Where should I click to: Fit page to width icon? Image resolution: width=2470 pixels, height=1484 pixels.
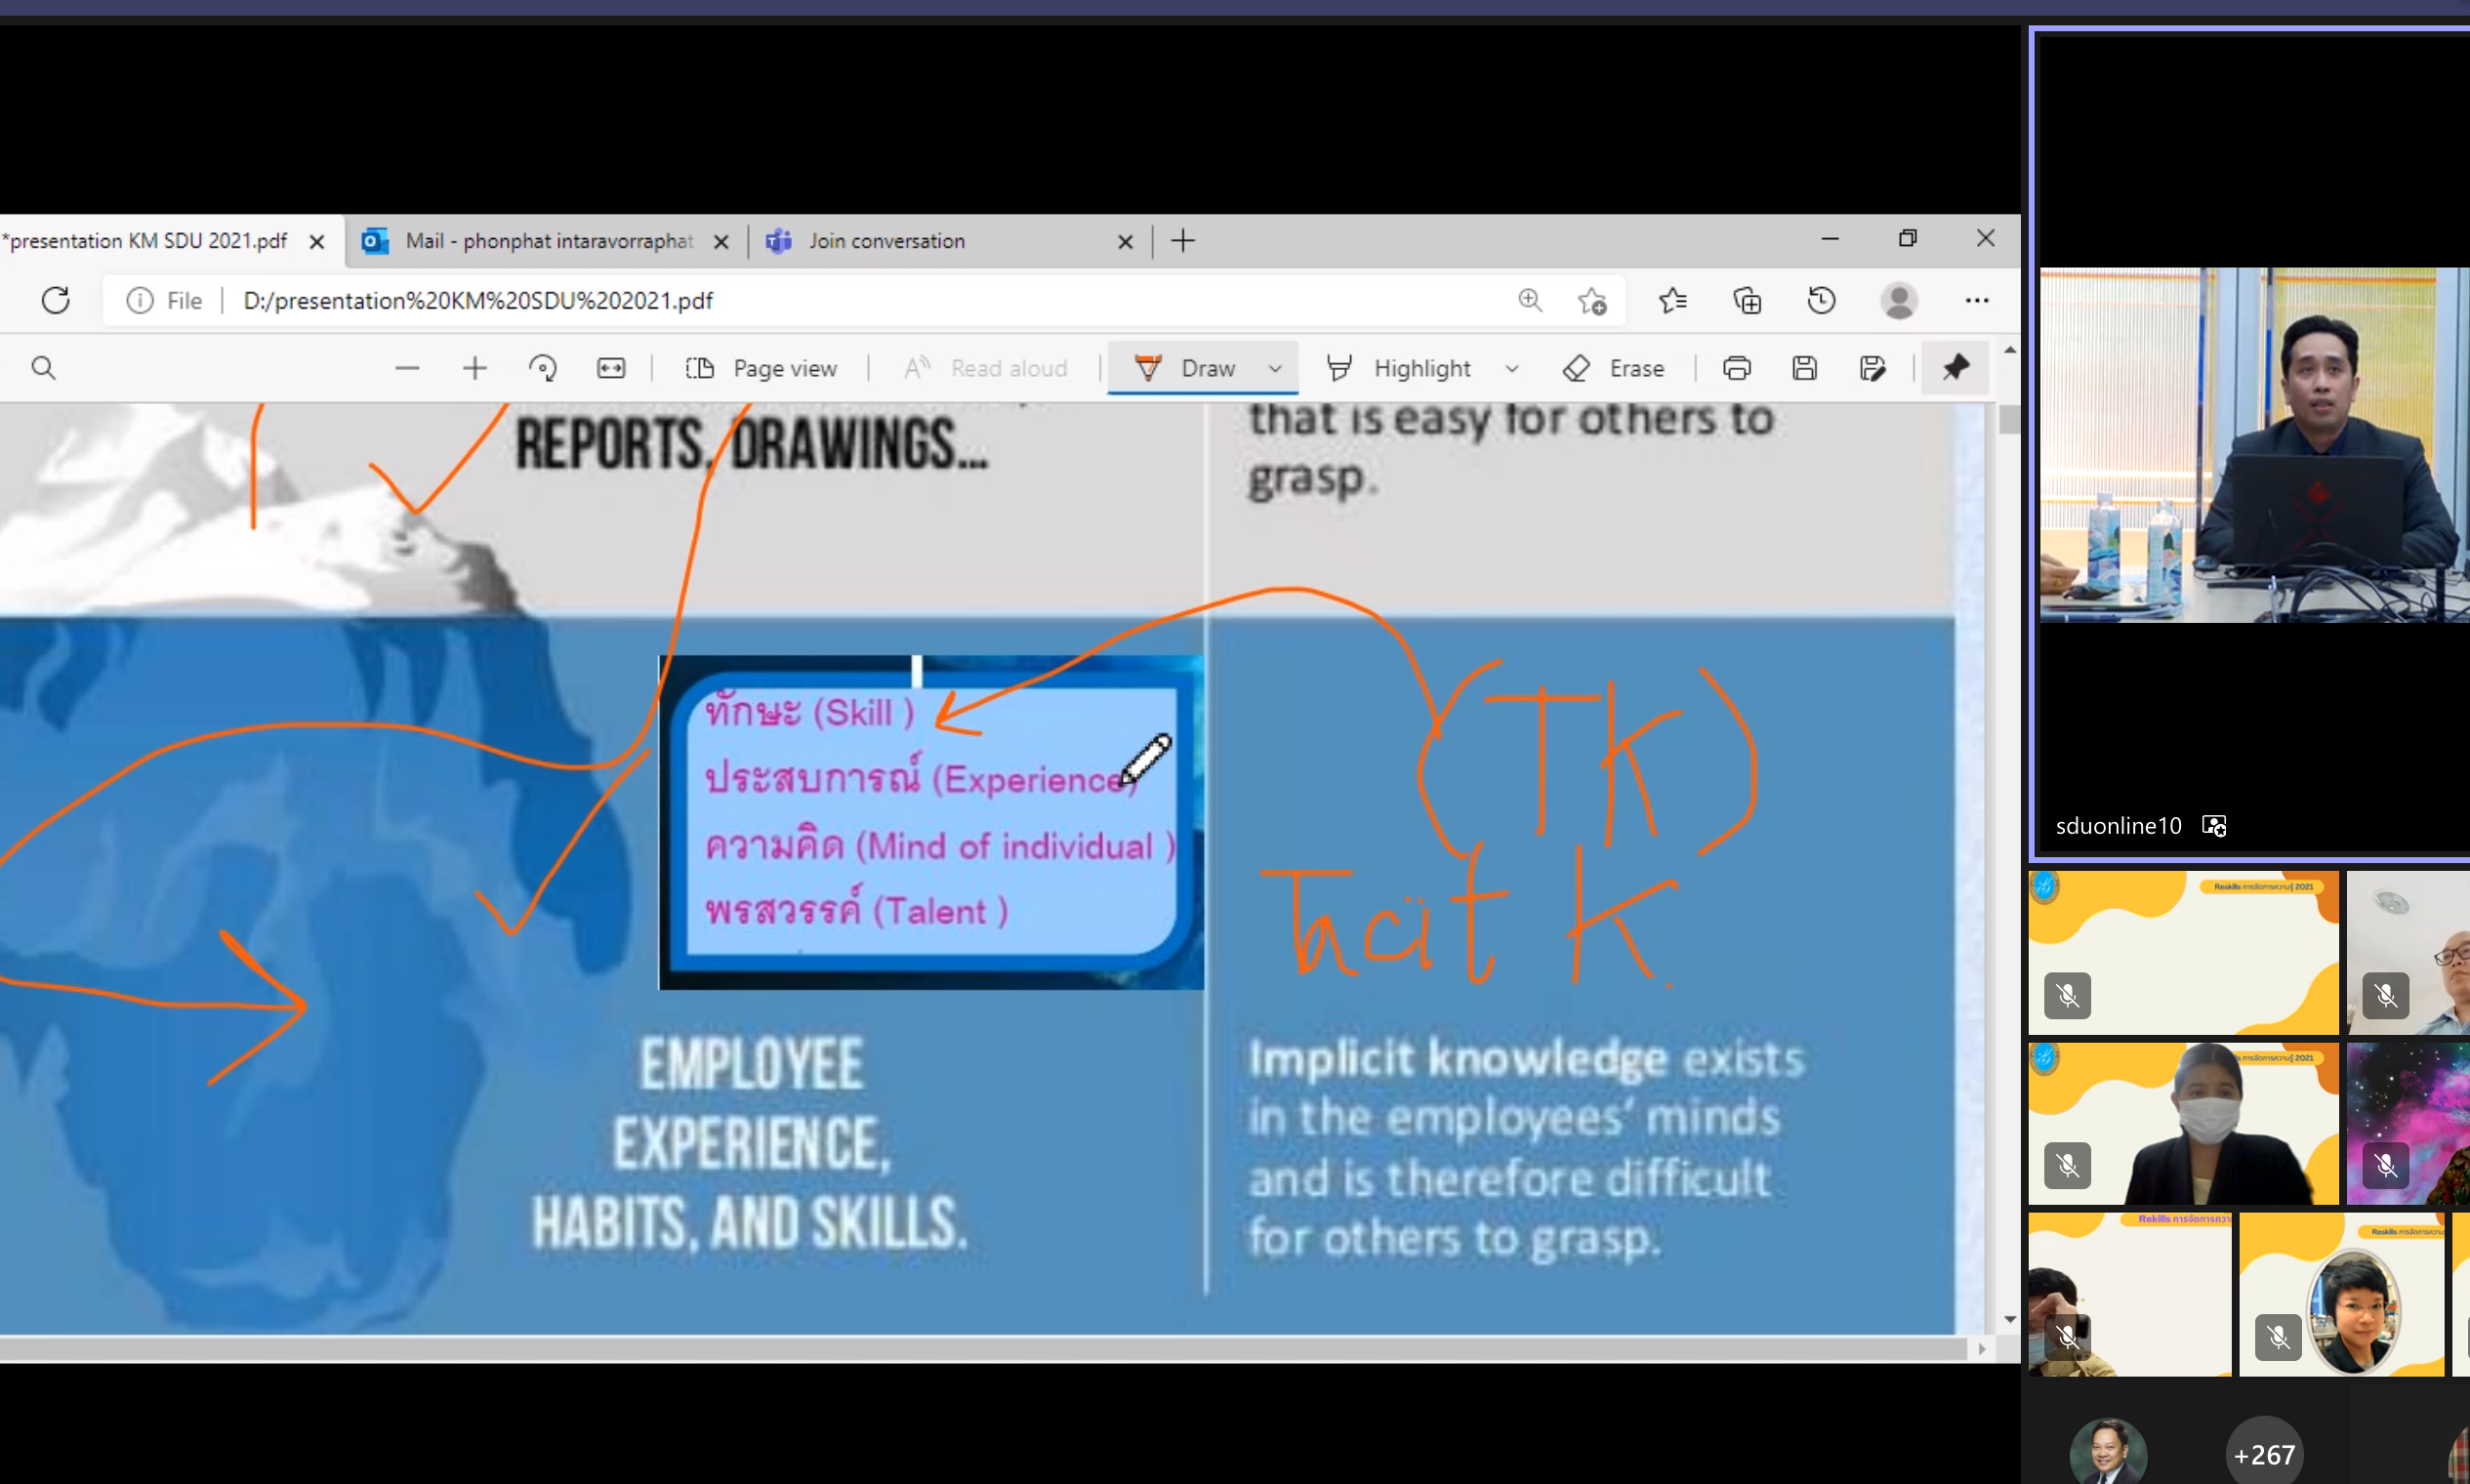click(611, 368)
